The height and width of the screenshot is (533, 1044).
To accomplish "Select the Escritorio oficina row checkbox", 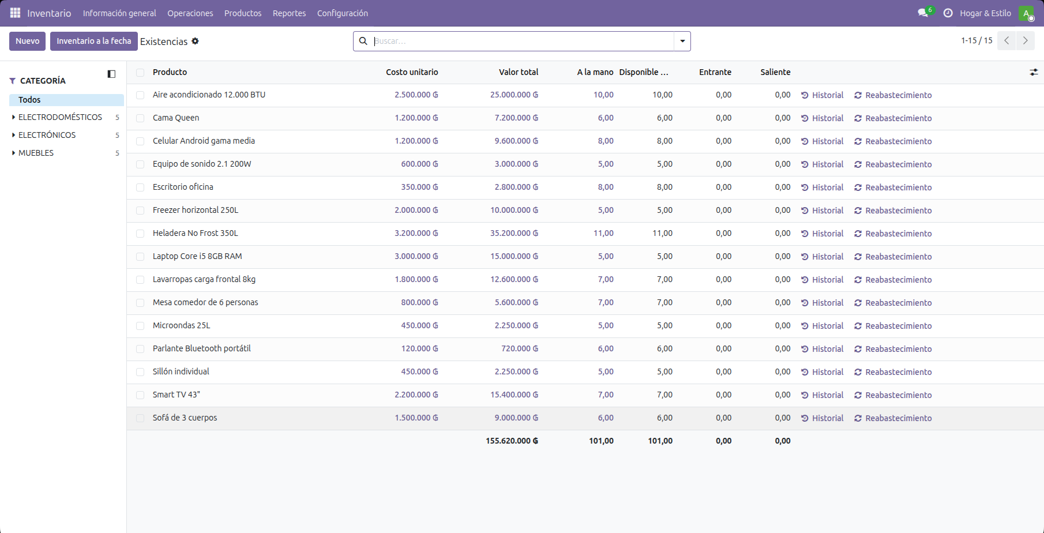I will click(140, 187).
